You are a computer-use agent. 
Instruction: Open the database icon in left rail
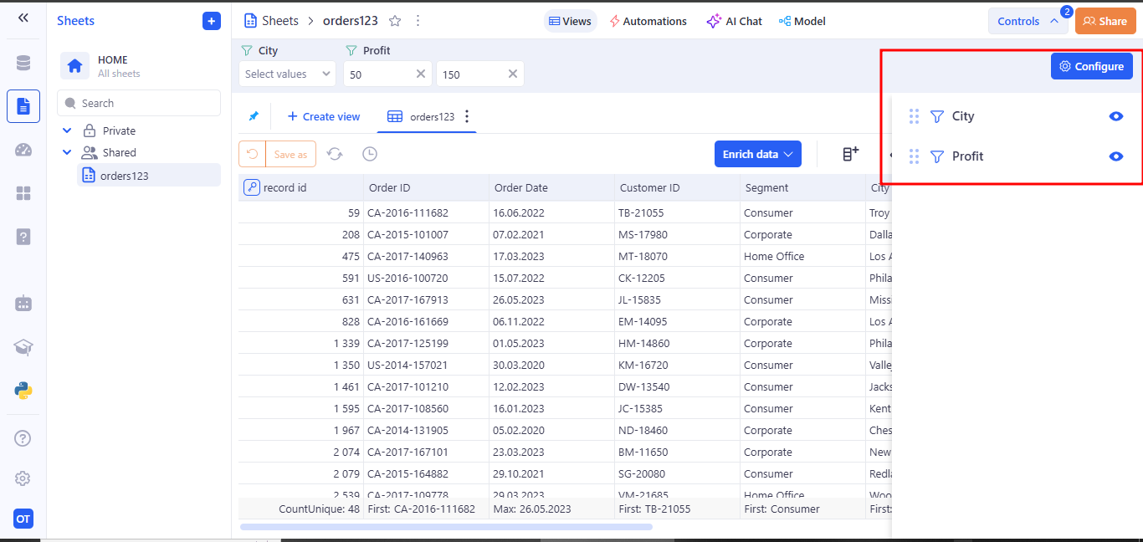click(x=23, y=63)
